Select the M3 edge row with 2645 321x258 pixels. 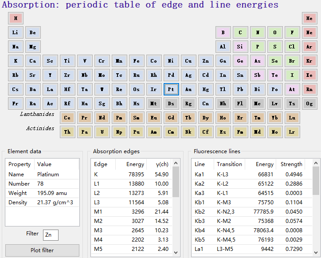(x=131, y=230)
